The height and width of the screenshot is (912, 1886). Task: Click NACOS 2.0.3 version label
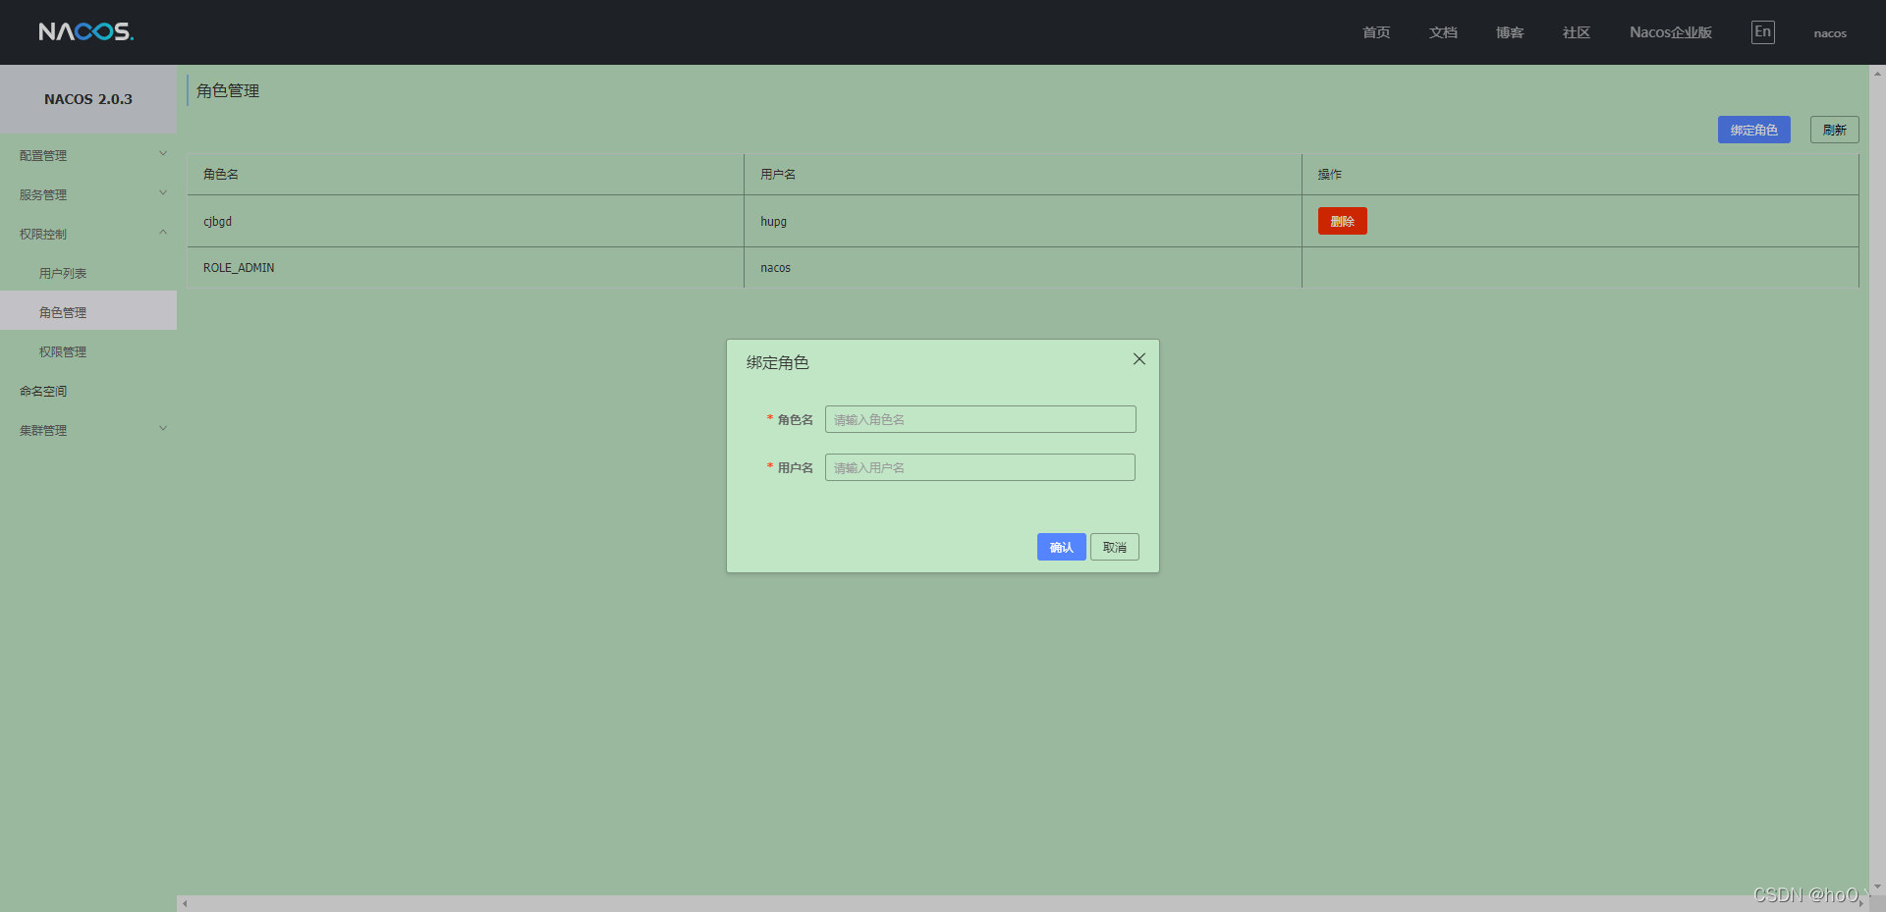click(x=88, y=99)
